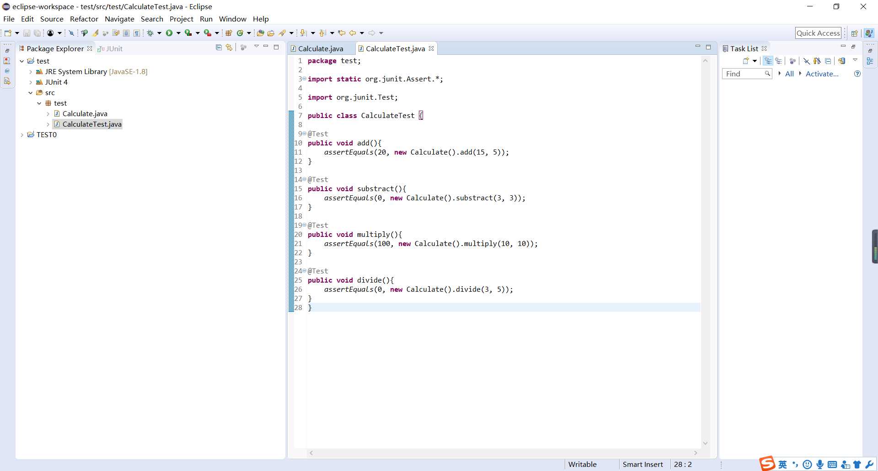Open the Source menu
This screenshot has height=471, width=878.
(52, 19)
